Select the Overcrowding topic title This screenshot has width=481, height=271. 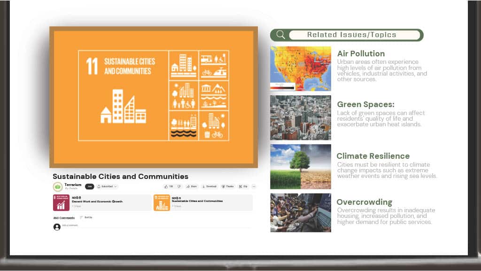click(365, 202)
